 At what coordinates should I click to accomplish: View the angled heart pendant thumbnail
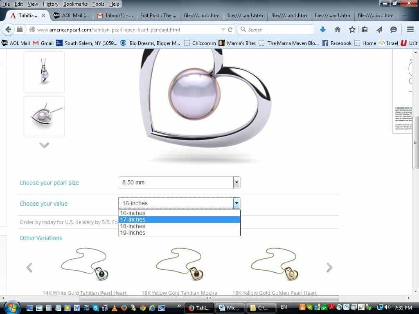(44, 117)
